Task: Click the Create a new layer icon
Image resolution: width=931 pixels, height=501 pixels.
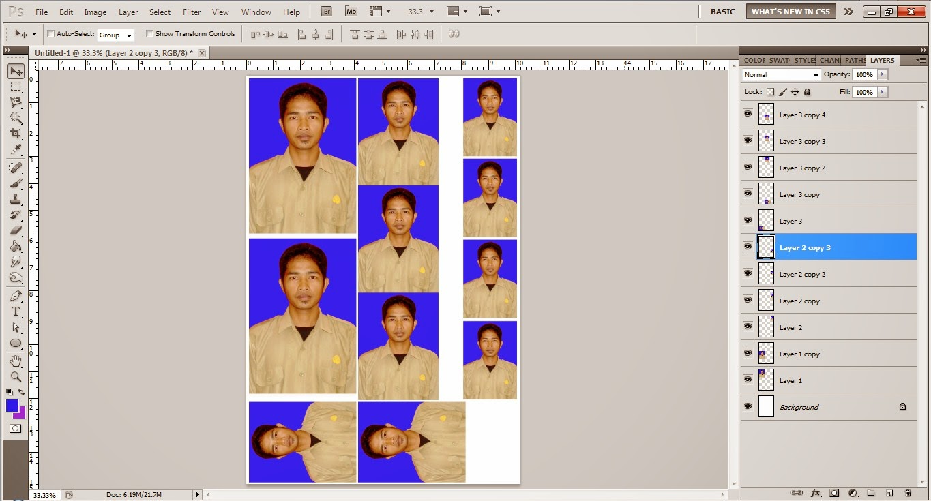Action: [889, 492]
